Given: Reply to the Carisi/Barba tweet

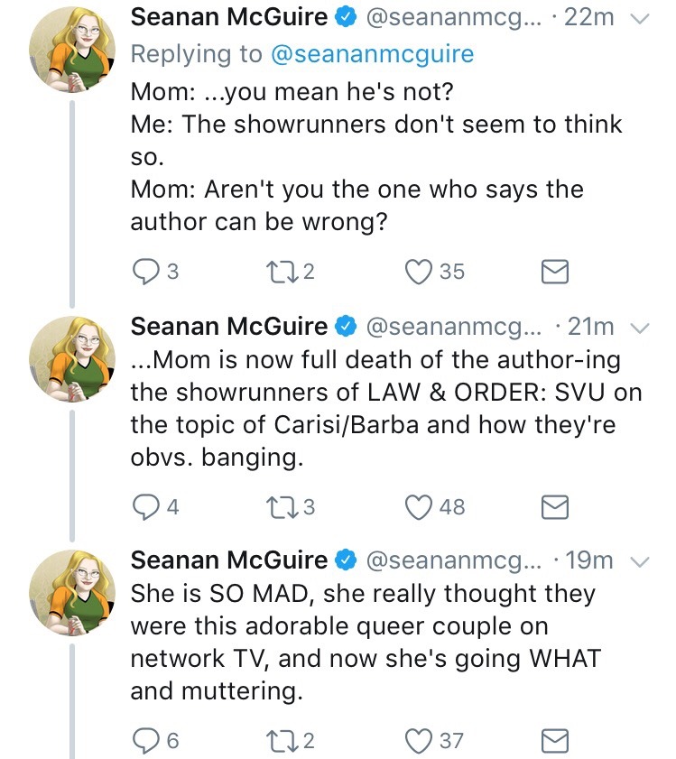Looking at the screenshot, I should (x=145, y=507).
